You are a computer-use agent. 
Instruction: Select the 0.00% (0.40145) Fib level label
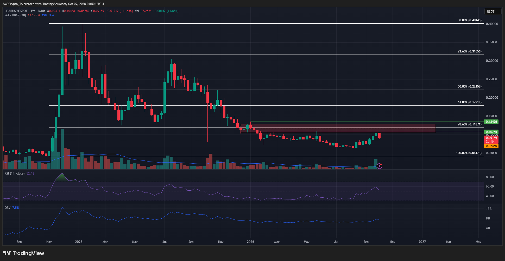tap(470, 20)
